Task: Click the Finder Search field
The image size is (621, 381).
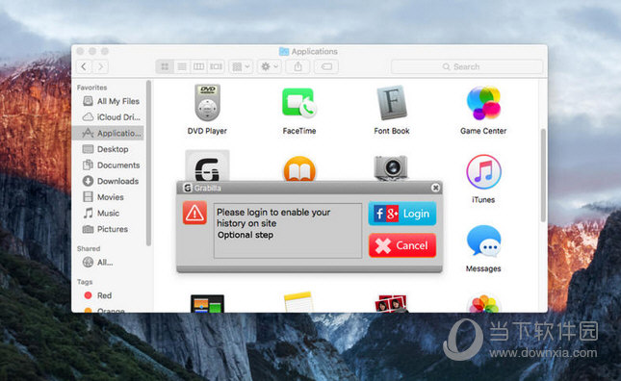Action: [467, 66]
